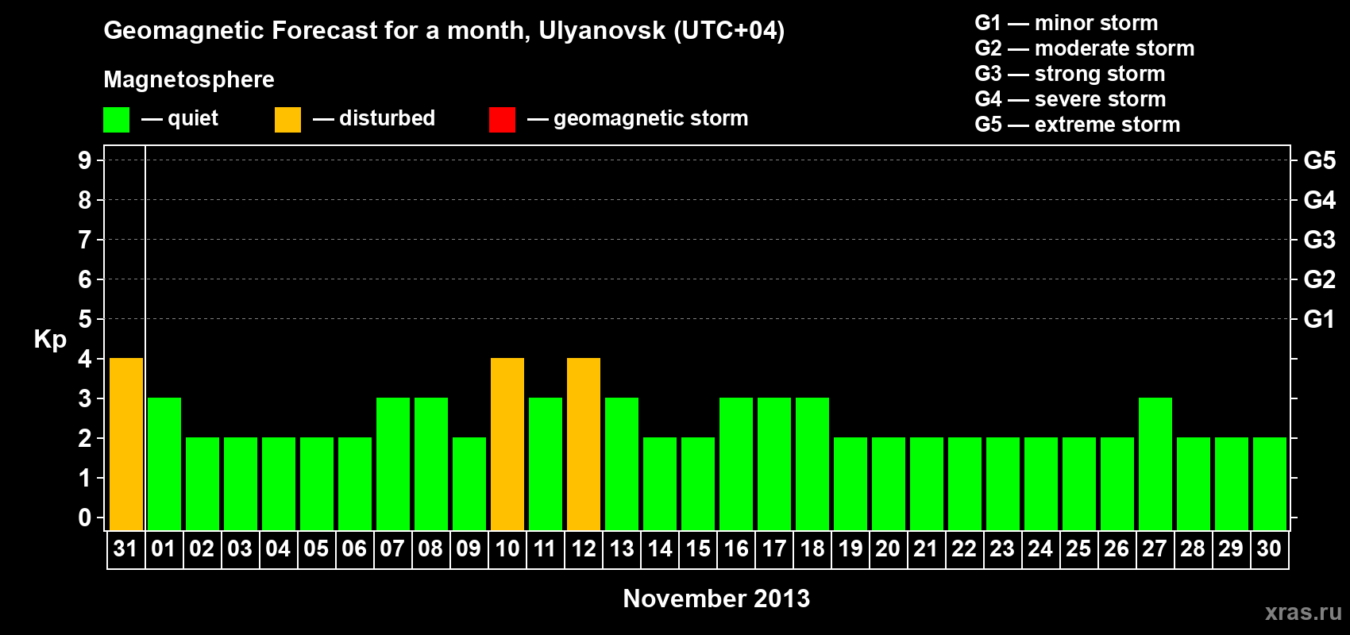This screenshot has width=1350, height=635.
Task: Click the date label 05
Action: pos(316,548)
